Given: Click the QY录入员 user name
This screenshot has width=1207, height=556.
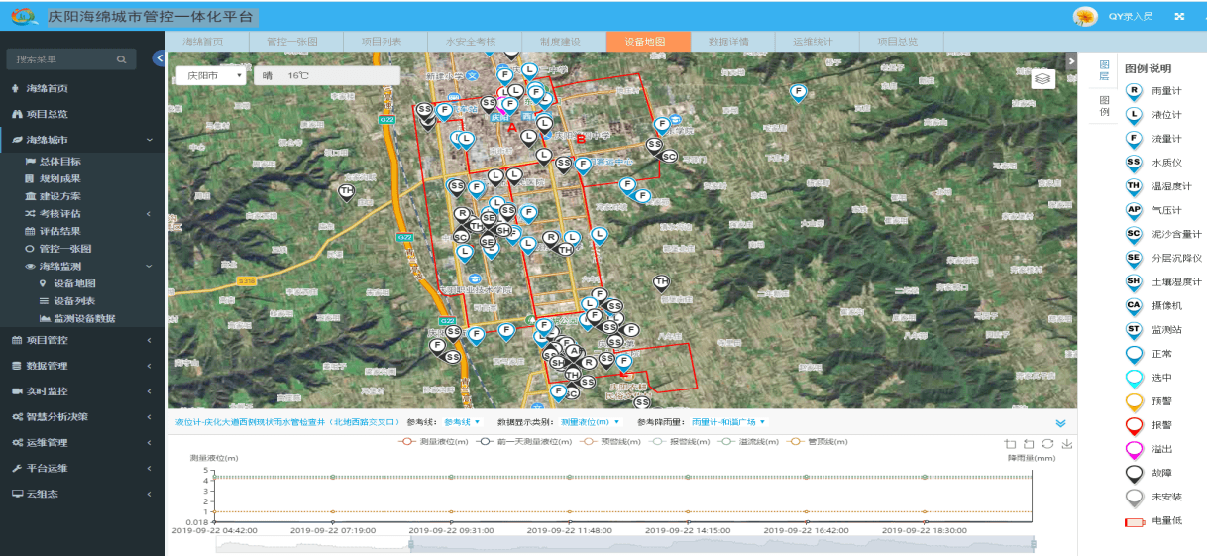Looking at the screenshot, I should tap(1130, 16).
